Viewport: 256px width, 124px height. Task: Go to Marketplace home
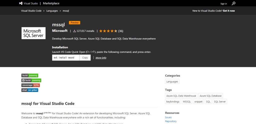(51, 3)
